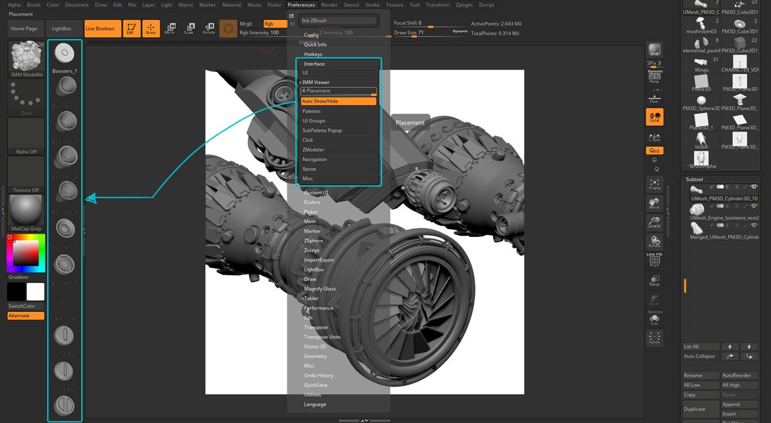Open the Transform menu

(x=438, y=4)
